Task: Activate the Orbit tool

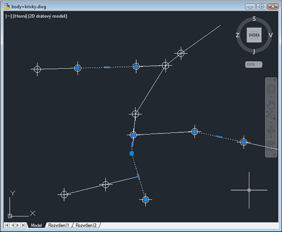Action: click(x=271, y=130)
